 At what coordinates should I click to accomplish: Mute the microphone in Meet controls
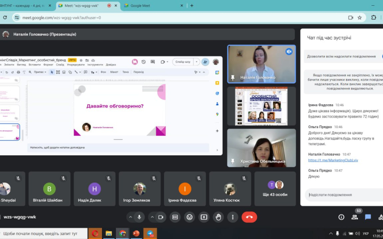point(139,217)
